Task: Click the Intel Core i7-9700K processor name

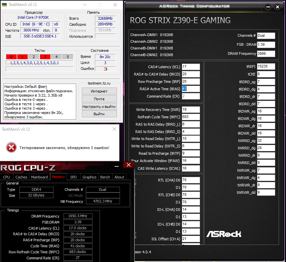Action: (x=33, y=17)
